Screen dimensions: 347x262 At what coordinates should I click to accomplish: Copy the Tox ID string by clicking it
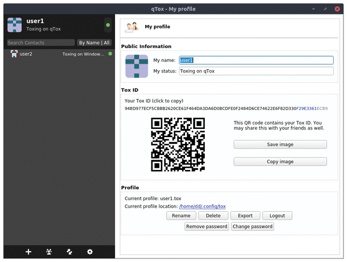coord(226,108)
